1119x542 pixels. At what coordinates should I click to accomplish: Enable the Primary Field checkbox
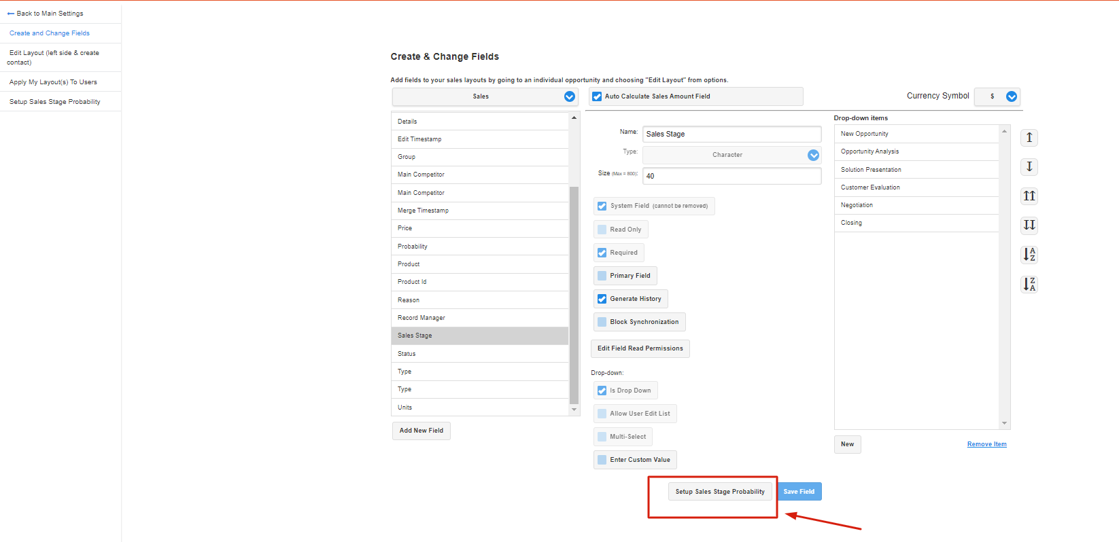click(602, 276)
